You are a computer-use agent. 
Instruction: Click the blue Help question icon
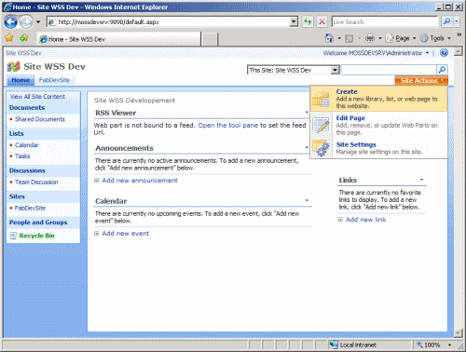445,53
